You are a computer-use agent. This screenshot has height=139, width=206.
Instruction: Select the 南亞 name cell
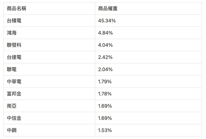pyautogui.click(x=12, y=106)
